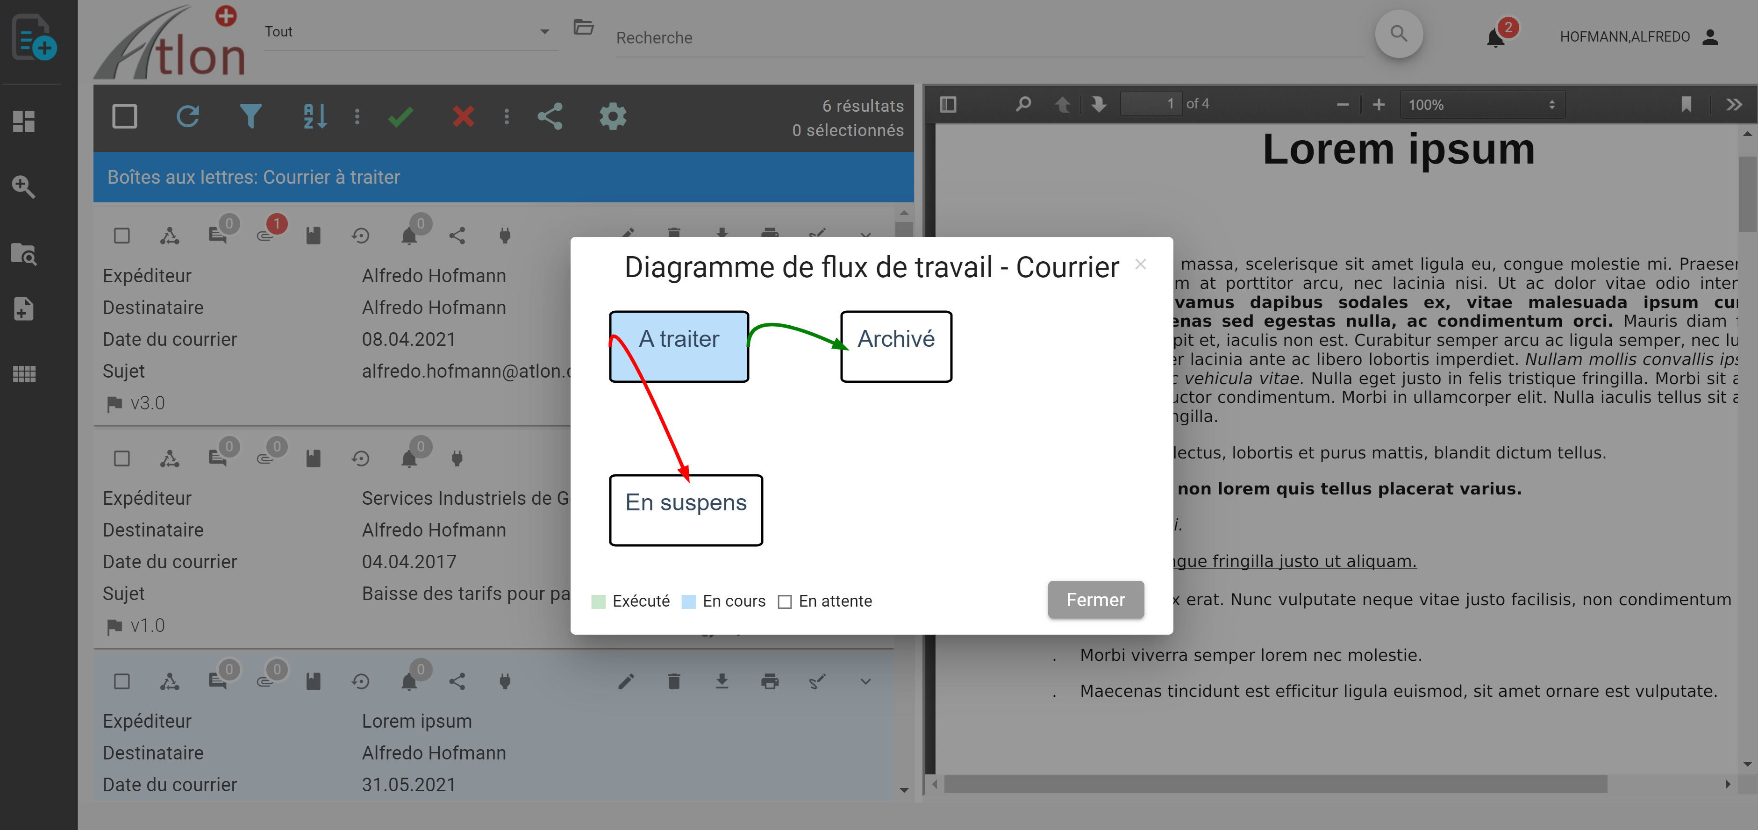
Task: Open reminder bell of Services Industriels item
Action: pyautogui.click(x=409, y=458)
